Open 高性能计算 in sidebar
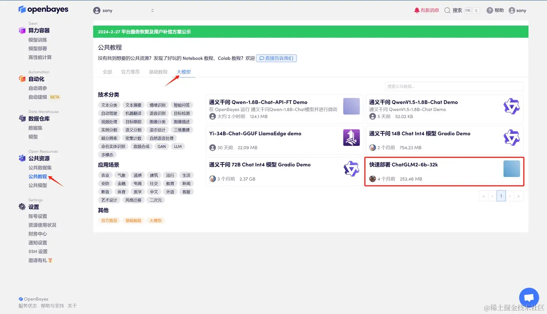This screenshot has width=547, height=314. [40, 57]
